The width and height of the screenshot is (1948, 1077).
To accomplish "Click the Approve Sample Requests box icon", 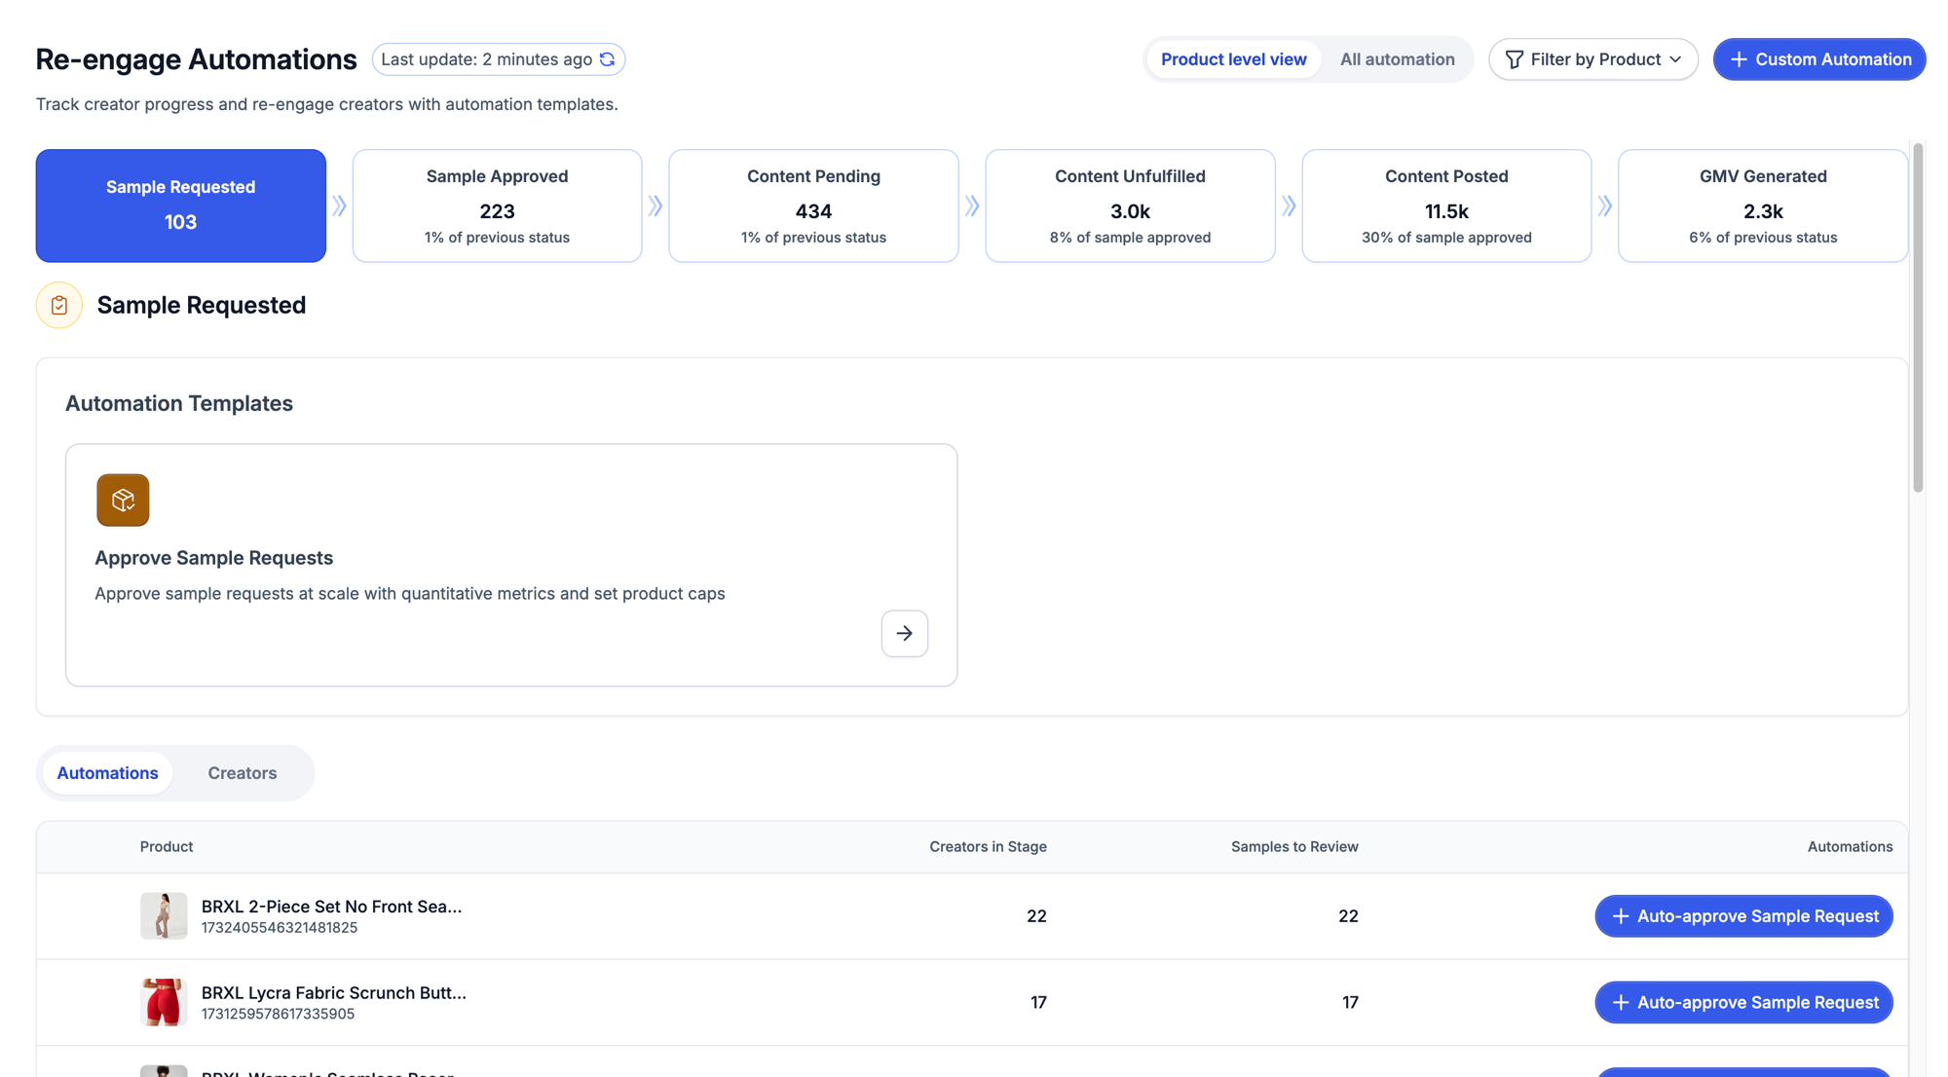I will (123, 501).
